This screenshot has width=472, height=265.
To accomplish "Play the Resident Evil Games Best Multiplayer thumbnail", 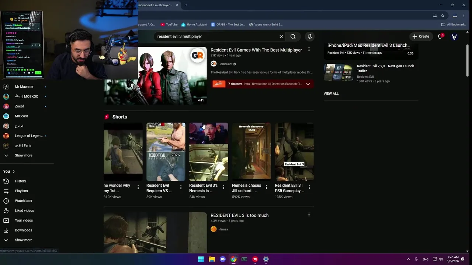I will [x=155, y=75].
